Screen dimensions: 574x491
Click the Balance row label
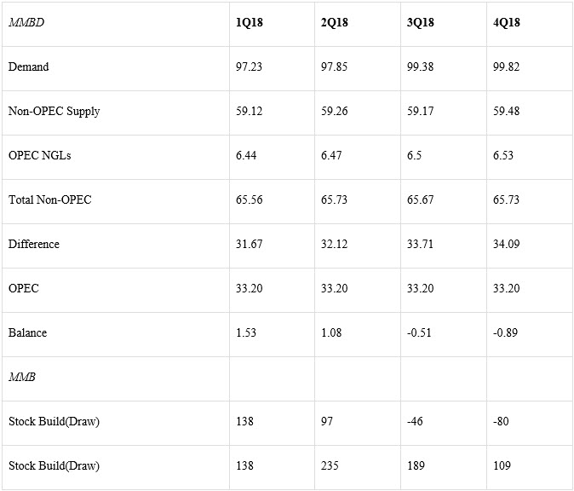pyautogui.click(x=27, y=332)
